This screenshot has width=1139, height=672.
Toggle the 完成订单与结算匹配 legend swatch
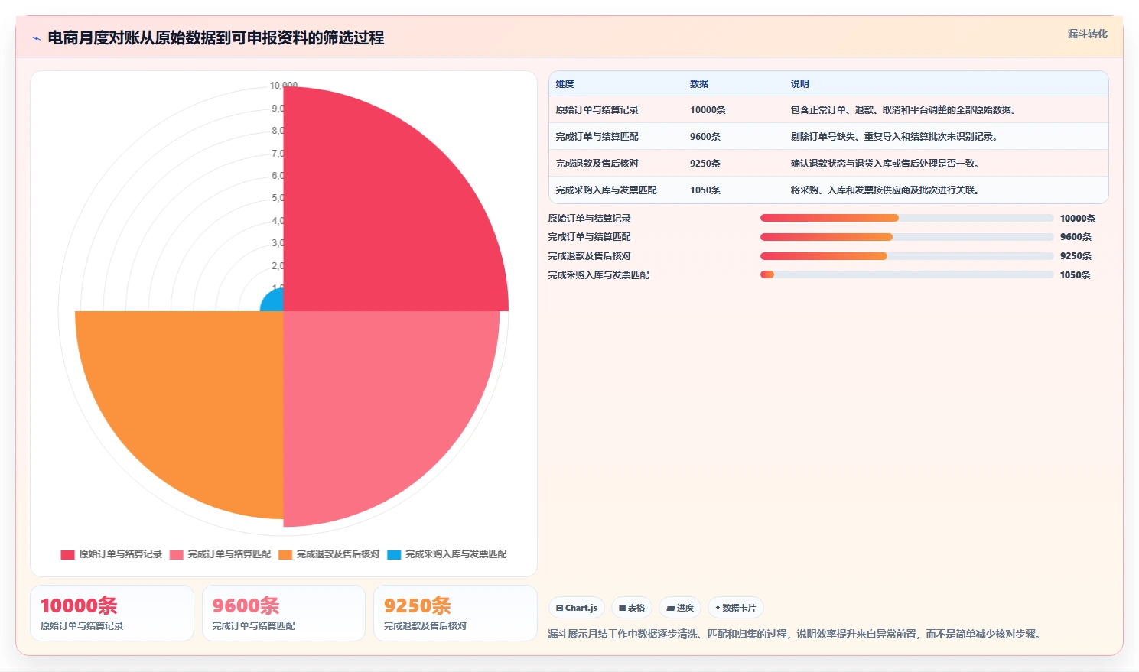coord(177,554)
